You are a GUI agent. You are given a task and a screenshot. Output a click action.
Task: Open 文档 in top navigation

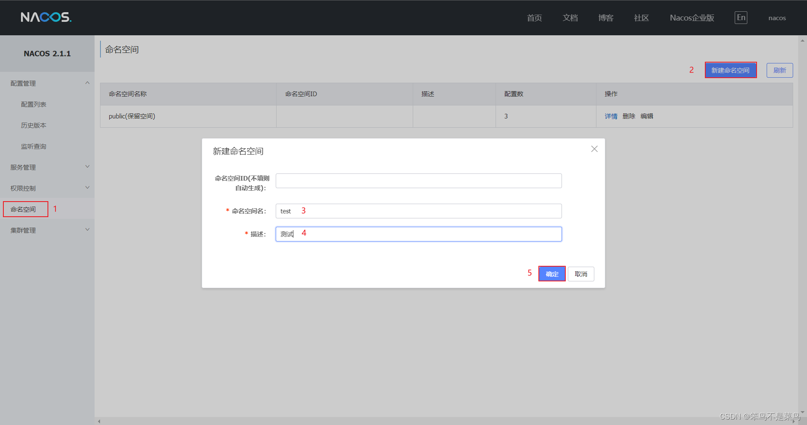[x=570, y=18]
